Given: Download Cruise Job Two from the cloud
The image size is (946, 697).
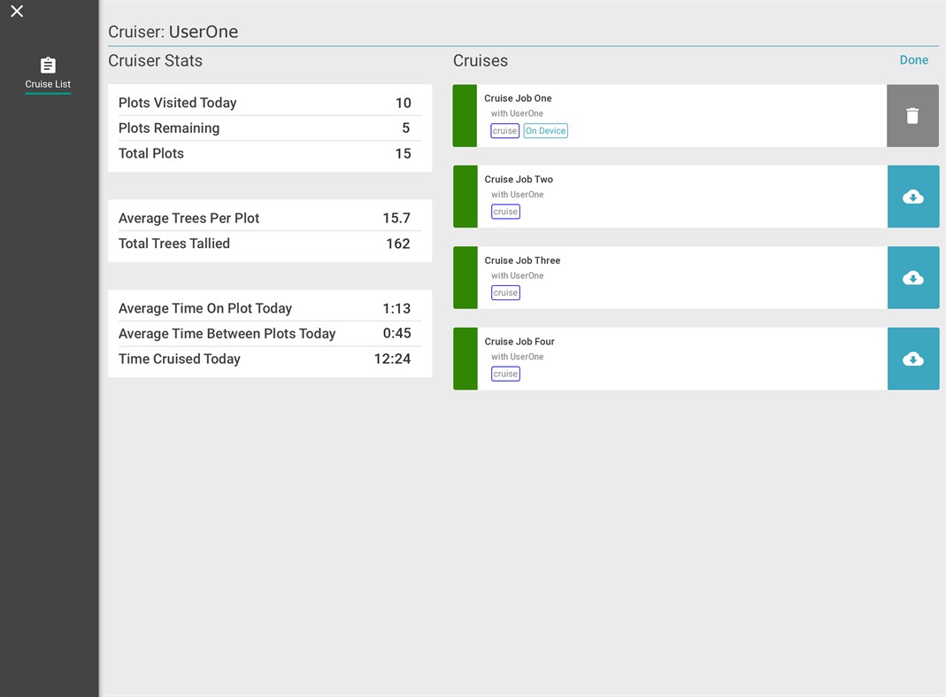Looking at the screenshot, I should pos(912,196).
